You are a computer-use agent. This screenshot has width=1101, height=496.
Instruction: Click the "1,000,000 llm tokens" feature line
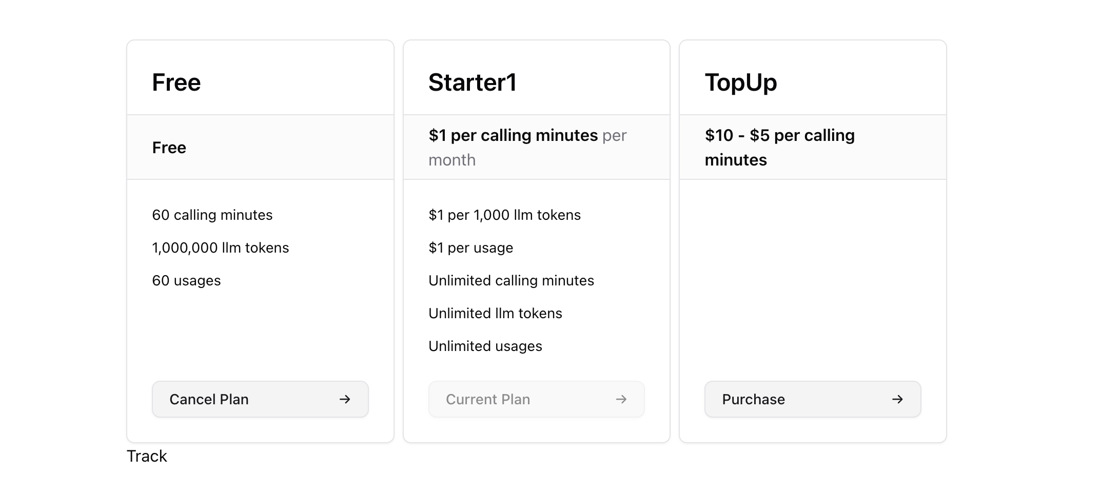[x=220, y=247]
